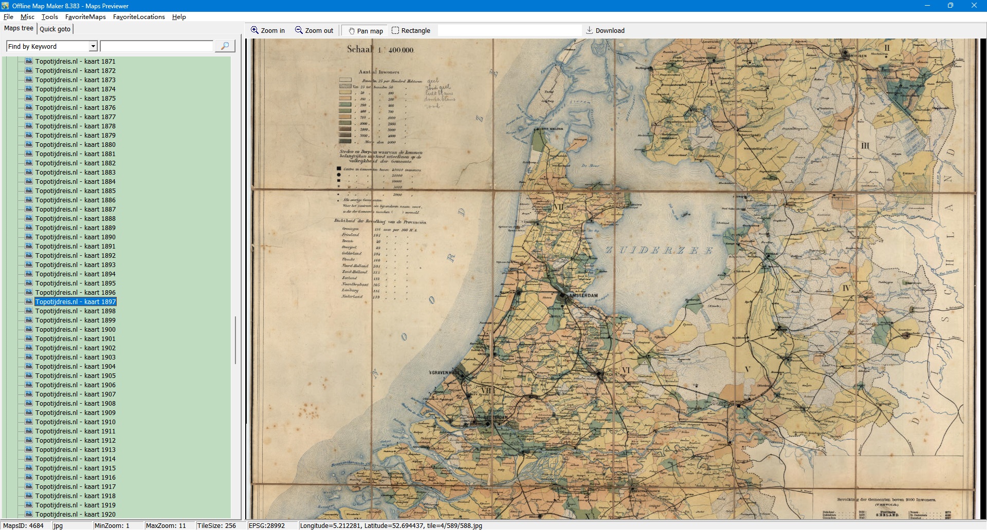Click the Zoom out magnifier icon
987x530 pixels.
point(299,30)
